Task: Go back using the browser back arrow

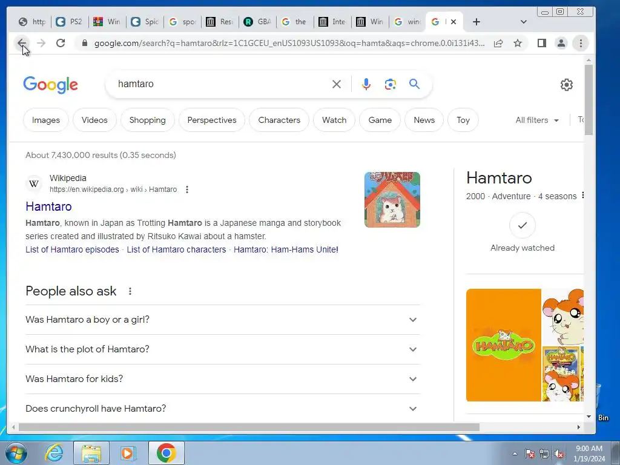Action: (22, 43)
